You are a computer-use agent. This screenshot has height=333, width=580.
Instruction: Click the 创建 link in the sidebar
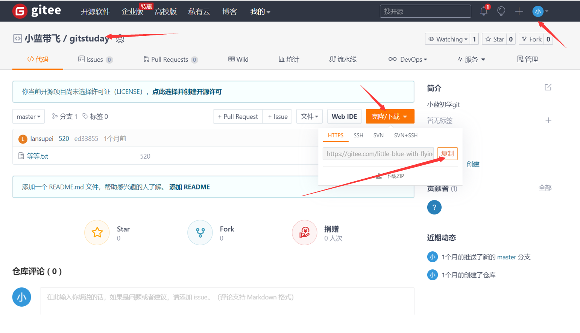[473, 164]
